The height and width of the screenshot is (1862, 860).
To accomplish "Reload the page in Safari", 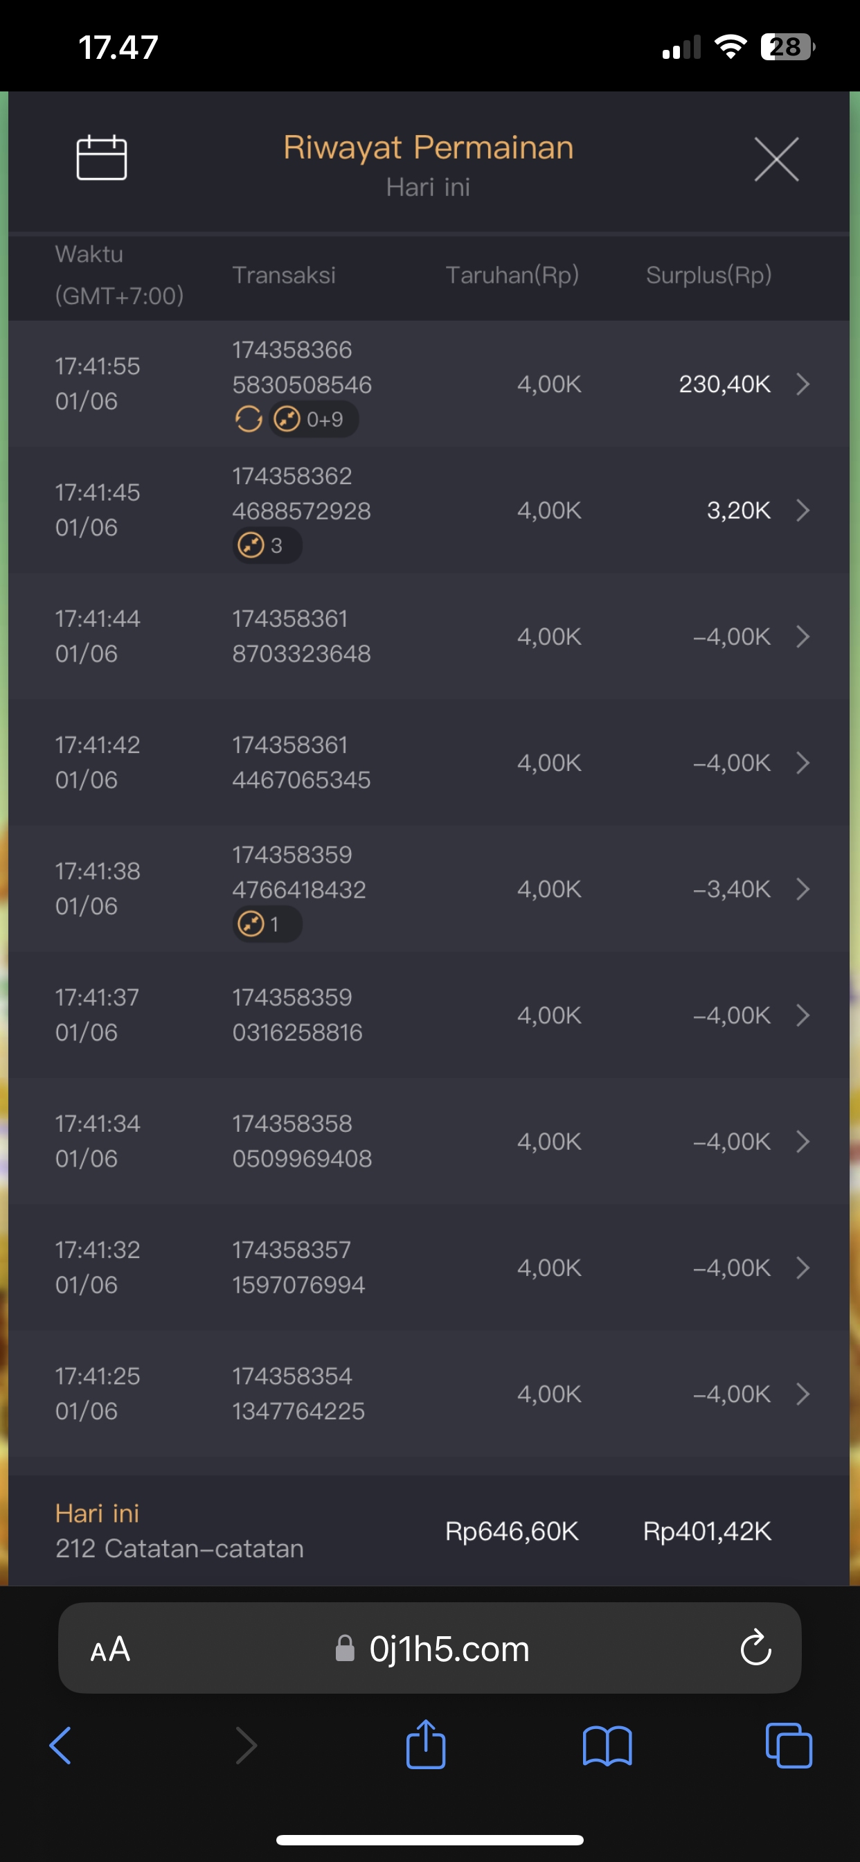I will (756, 1649).
